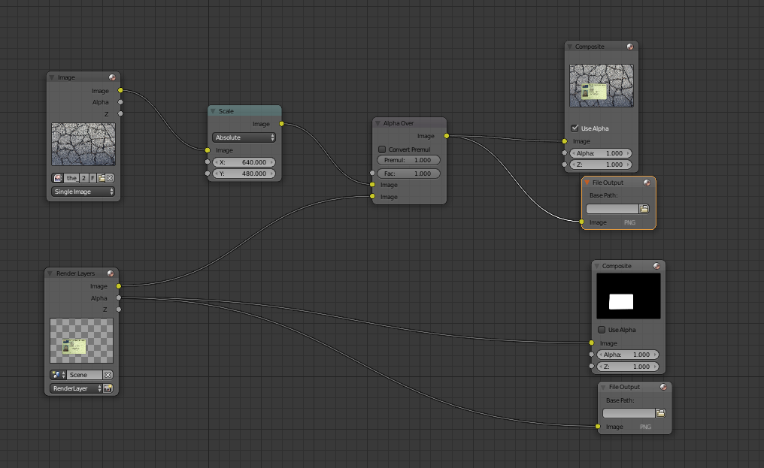The height and width of the screenshot is (468, 764).
Task: Click Base Path field in highlighted File Output
Action: click(612, 209)
